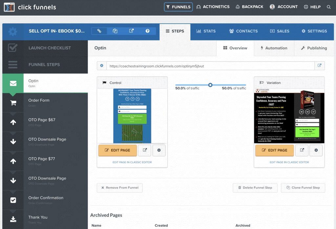Switch to the Sales tab

click(x=280, y=31)
